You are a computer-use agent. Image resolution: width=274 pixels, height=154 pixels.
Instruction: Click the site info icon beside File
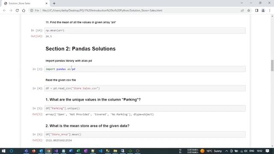tap(32, 10)
